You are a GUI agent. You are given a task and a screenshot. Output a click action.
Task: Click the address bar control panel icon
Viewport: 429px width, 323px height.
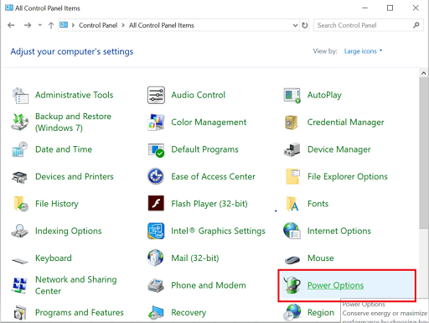pos(64,25)
